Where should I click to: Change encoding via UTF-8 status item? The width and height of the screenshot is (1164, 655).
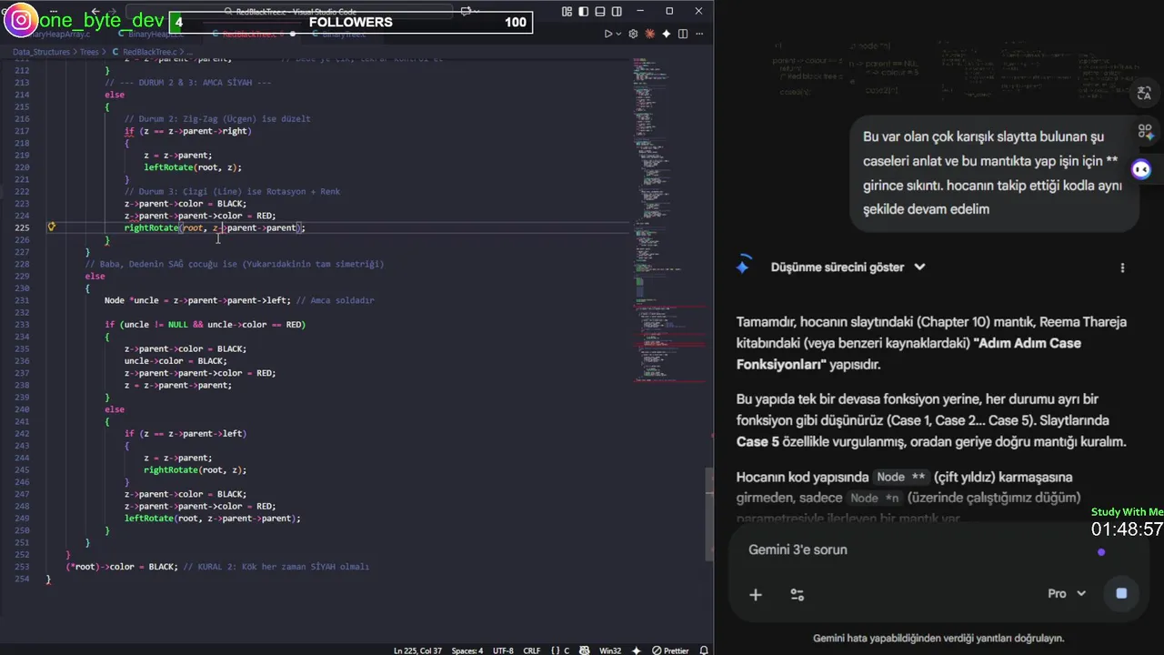click(503, 650)
